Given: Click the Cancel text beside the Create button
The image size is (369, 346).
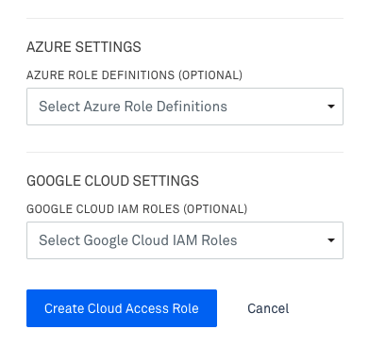Looking at the screenshot, I should pyautogui.click(x=268, y=308).
